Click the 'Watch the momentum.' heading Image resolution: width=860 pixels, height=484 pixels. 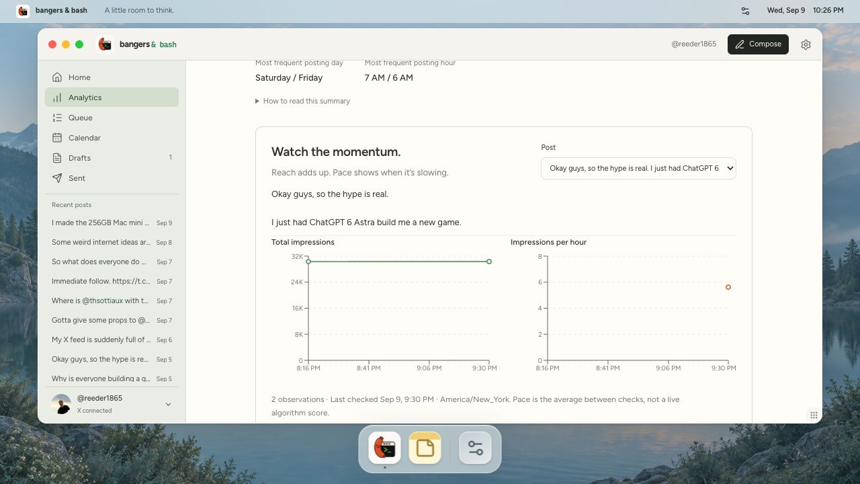[x=336, y=152]
